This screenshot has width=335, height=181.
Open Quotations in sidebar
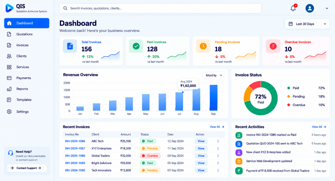27,34
